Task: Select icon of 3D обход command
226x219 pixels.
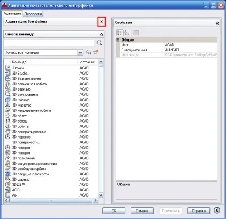Action: pyautogui.click(x=7, y=121)
